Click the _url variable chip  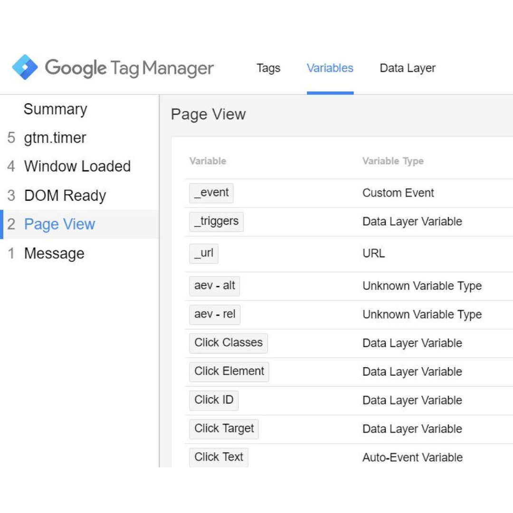(203, 254)
